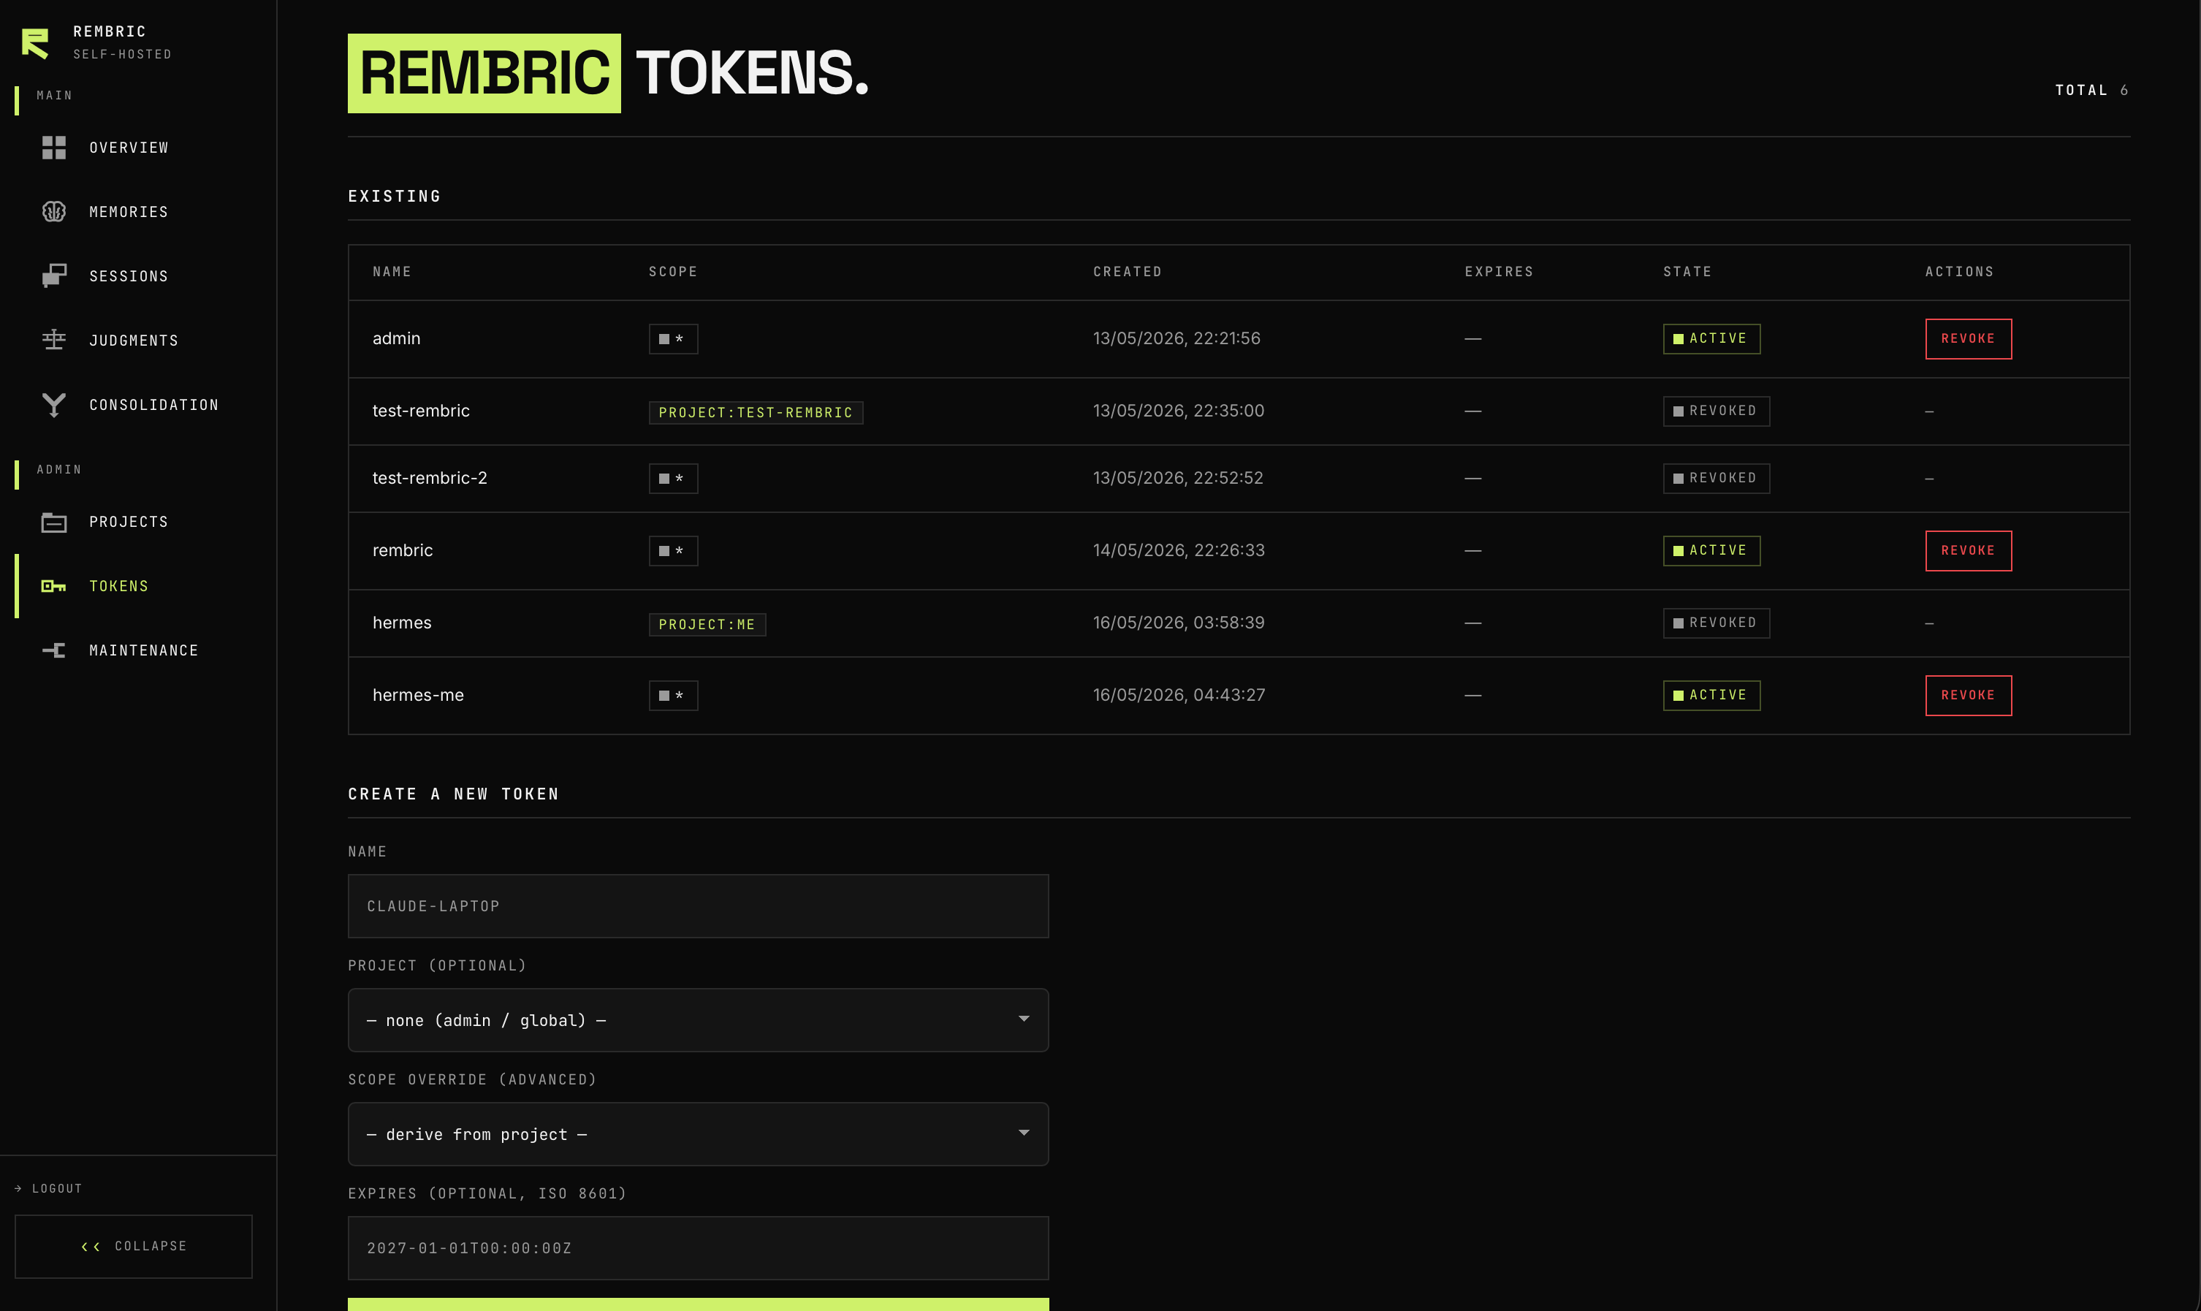Click created date 16/05/2026, 04:43:27

coord(1179,695)
